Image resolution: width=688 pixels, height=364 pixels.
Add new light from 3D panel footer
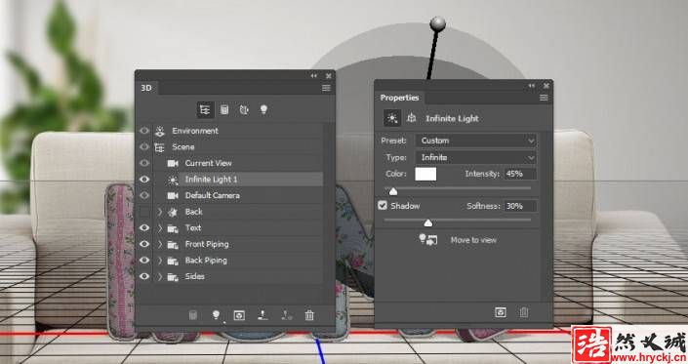click(x=216, y=315)
